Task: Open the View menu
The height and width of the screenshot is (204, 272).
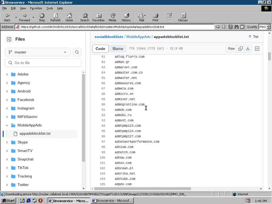Action: click(x=23, y=8)
